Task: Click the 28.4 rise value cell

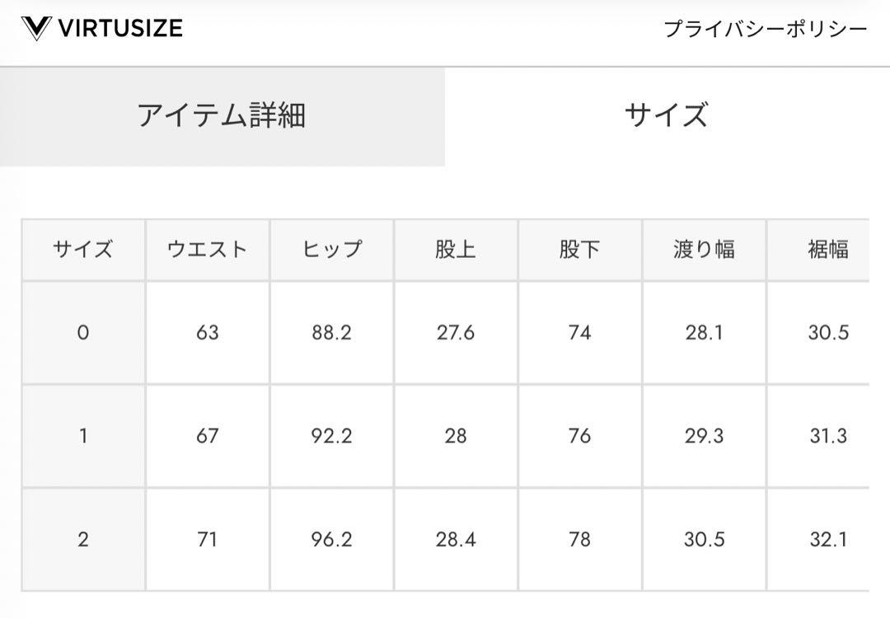Action: [x=456, y=540]
